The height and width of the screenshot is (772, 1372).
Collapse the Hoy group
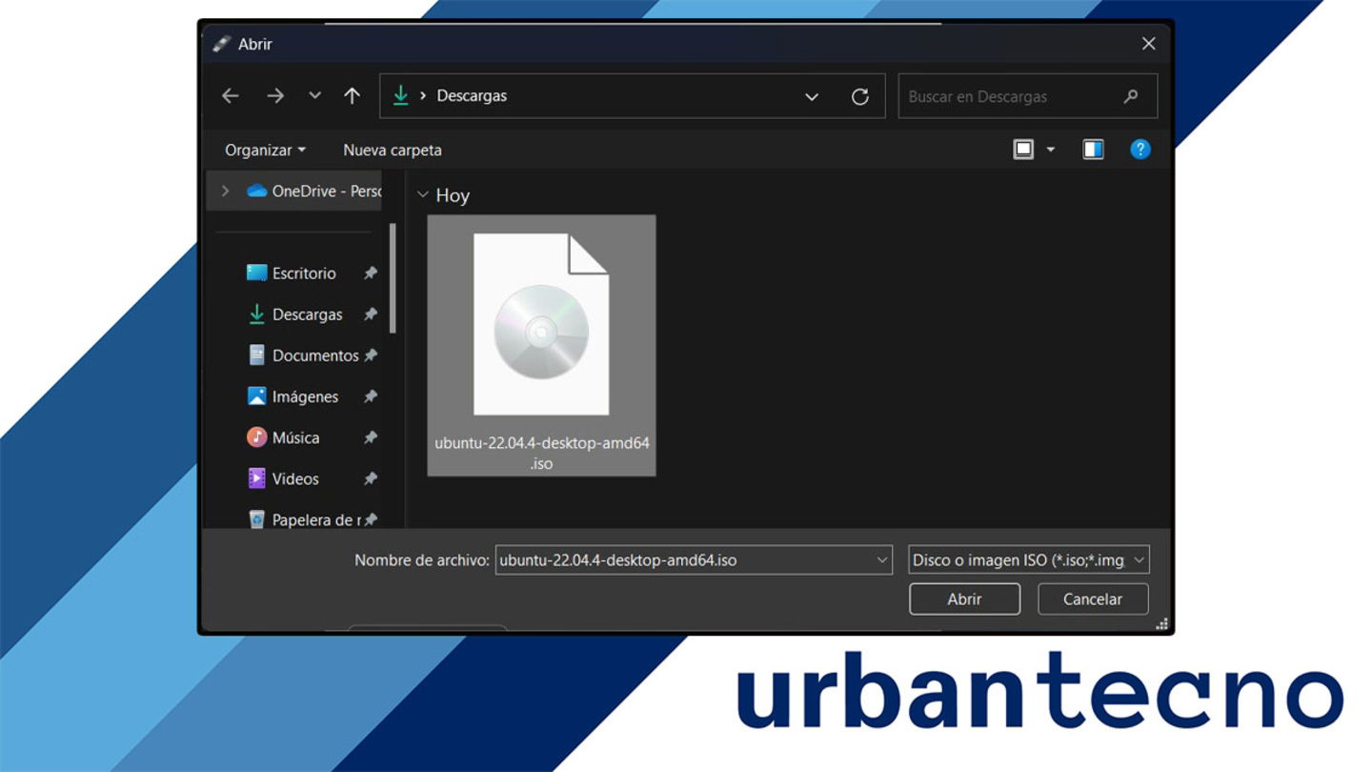tap(423, 194)
